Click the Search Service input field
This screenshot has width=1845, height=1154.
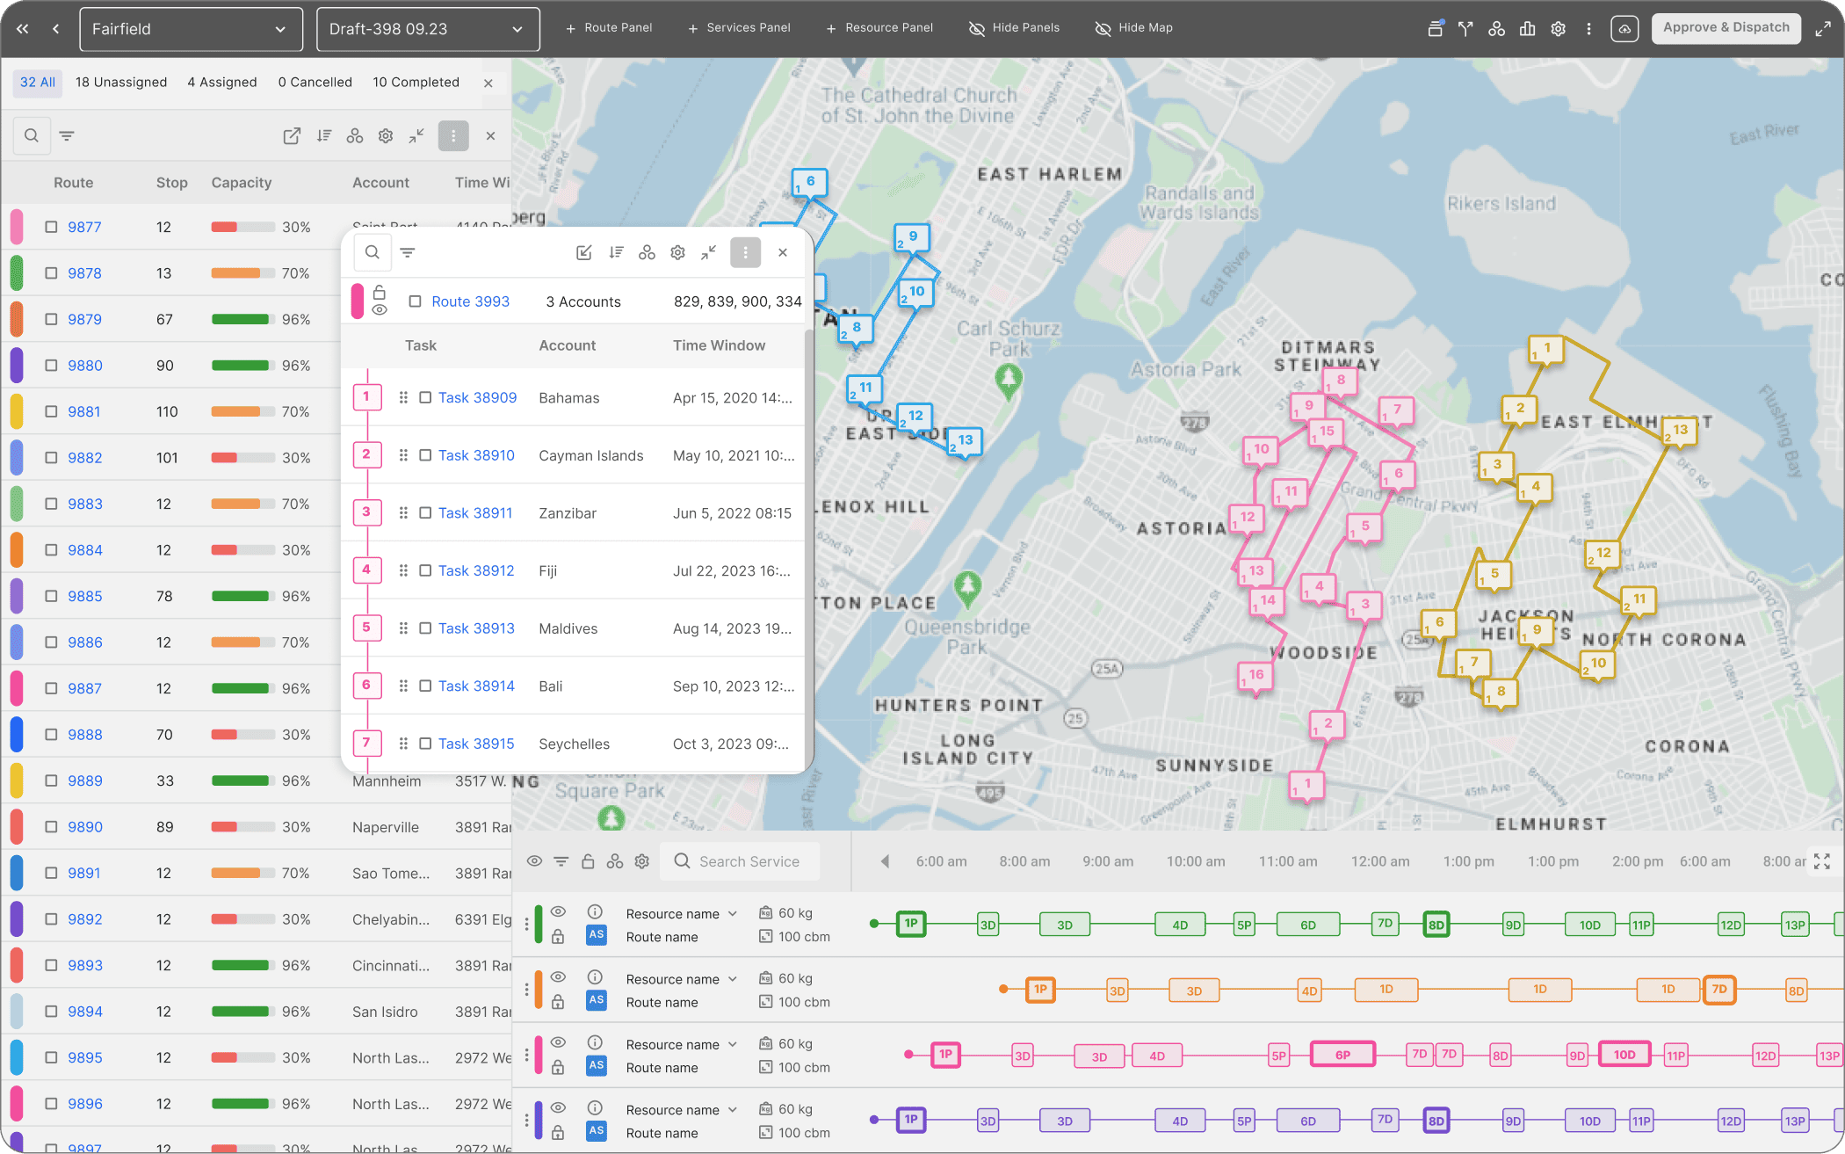tap(740, 861)
